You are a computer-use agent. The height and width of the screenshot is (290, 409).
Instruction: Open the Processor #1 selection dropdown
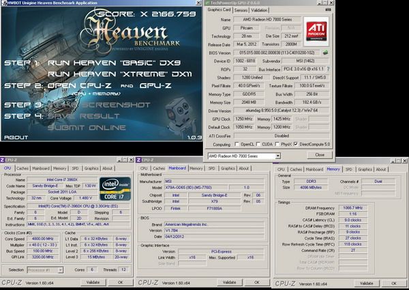tap(60, 270)
